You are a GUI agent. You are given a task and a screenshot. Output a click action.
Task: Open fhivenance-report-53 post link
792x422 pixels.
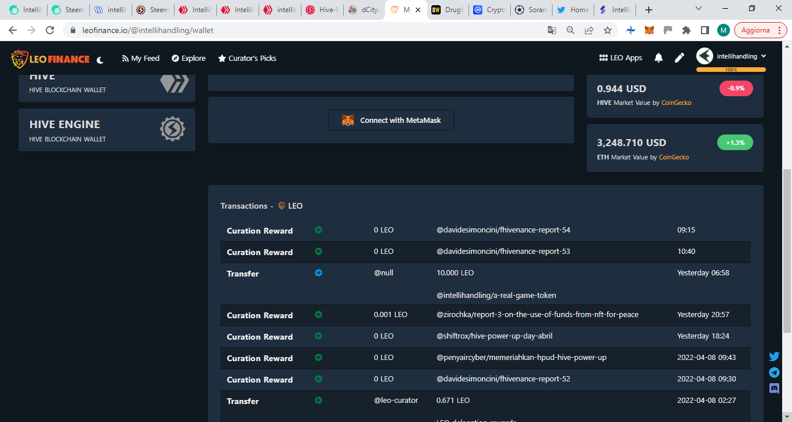coord(503,252)
